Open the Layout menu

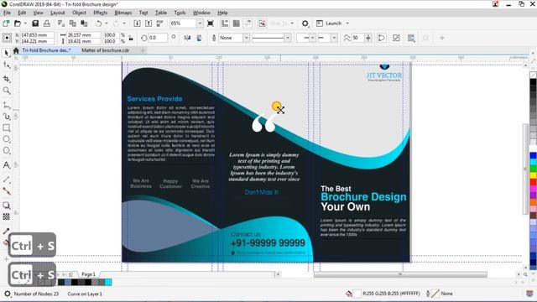coord(57,13)
